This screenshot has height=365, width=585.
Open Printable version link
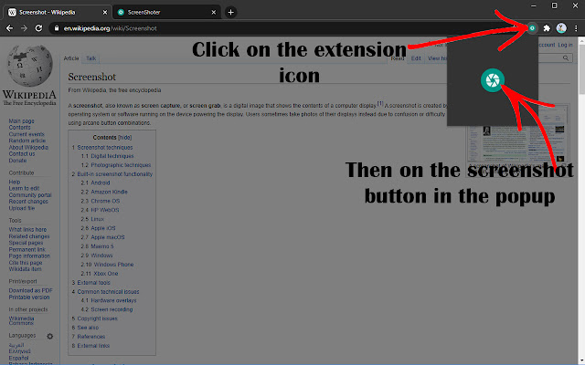point(28,297)
